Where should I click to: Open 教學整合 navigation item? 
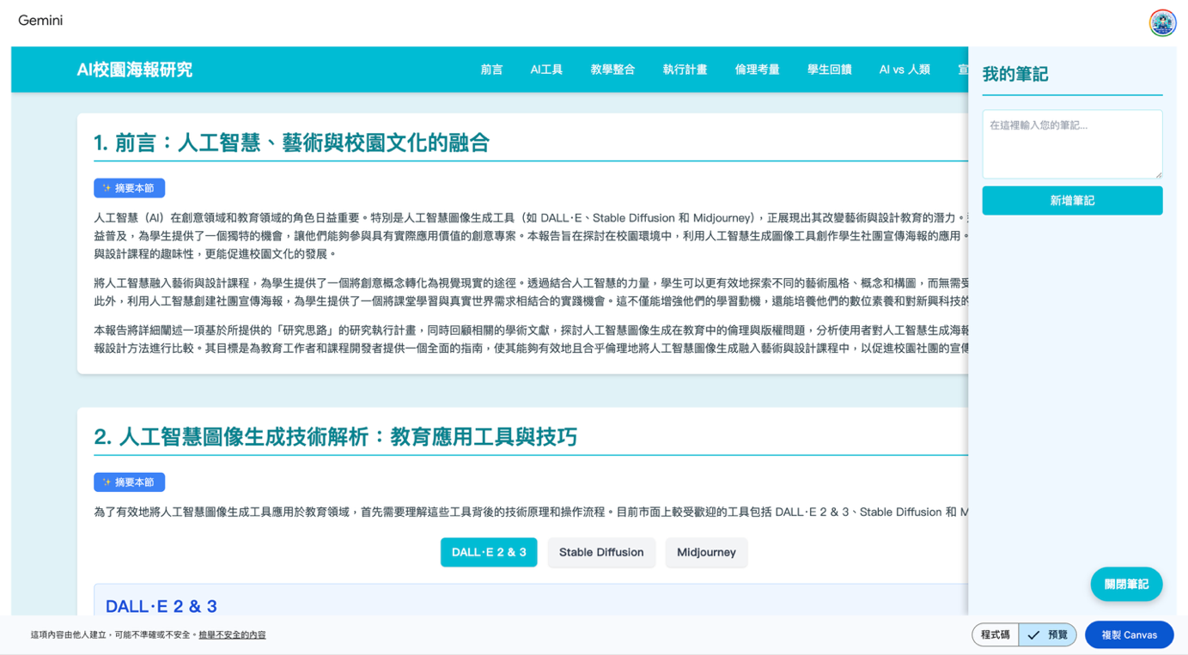[x=612, y=70]
